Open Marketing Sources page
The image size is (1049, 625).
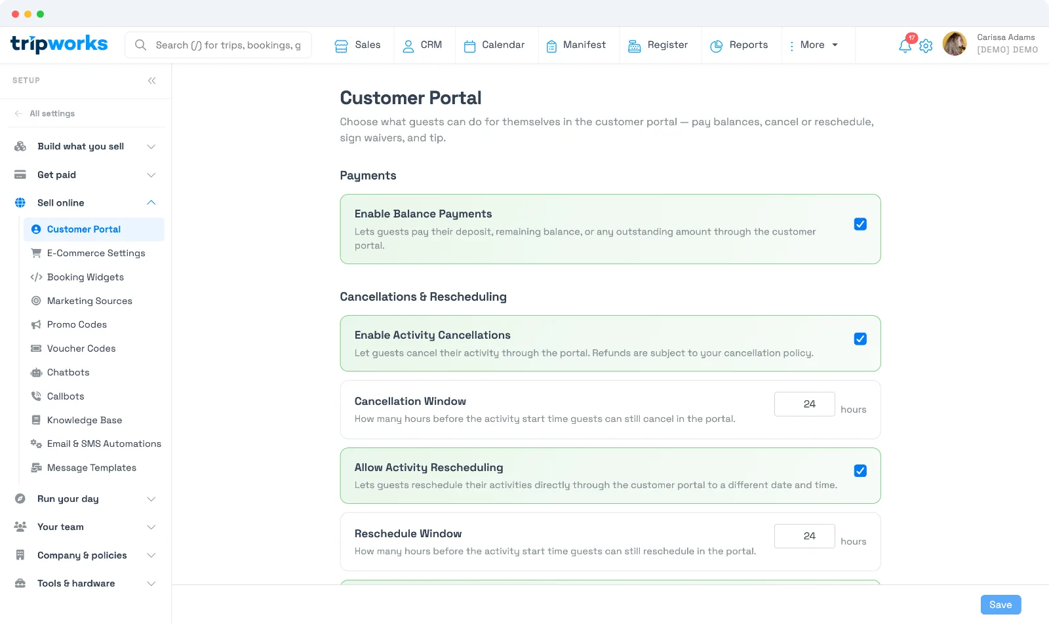[90, 301]
